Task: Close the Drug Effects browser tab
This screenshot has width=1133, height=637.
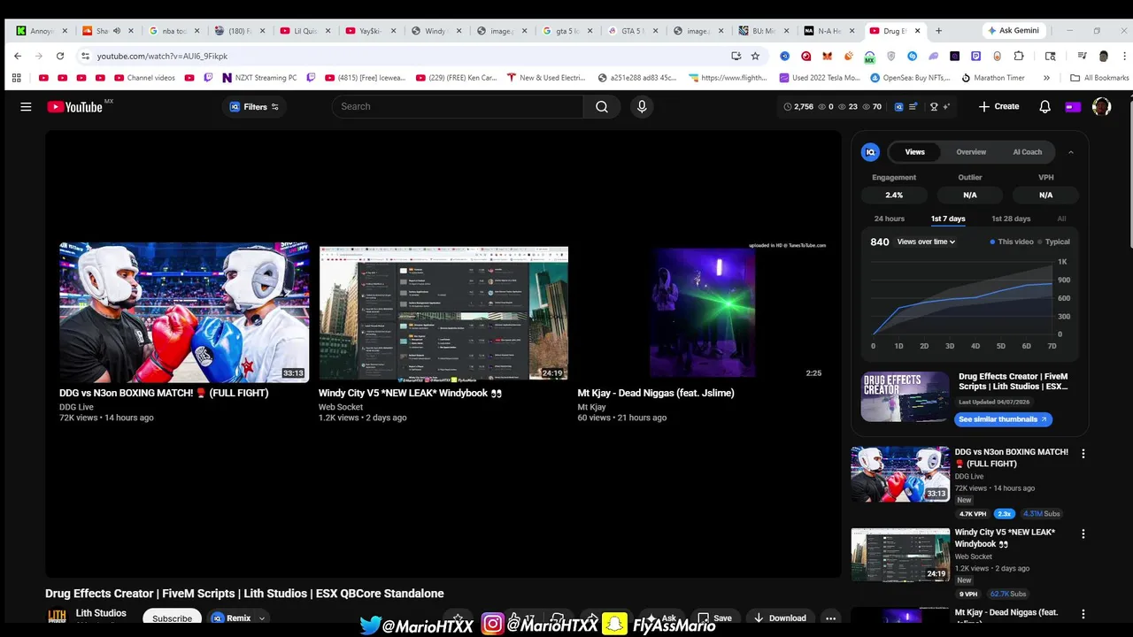Action: pyautogui.click(x=917, y=31)
